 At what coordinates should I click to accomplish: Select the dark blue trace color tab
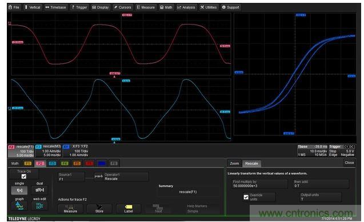(x=102, y=163)
